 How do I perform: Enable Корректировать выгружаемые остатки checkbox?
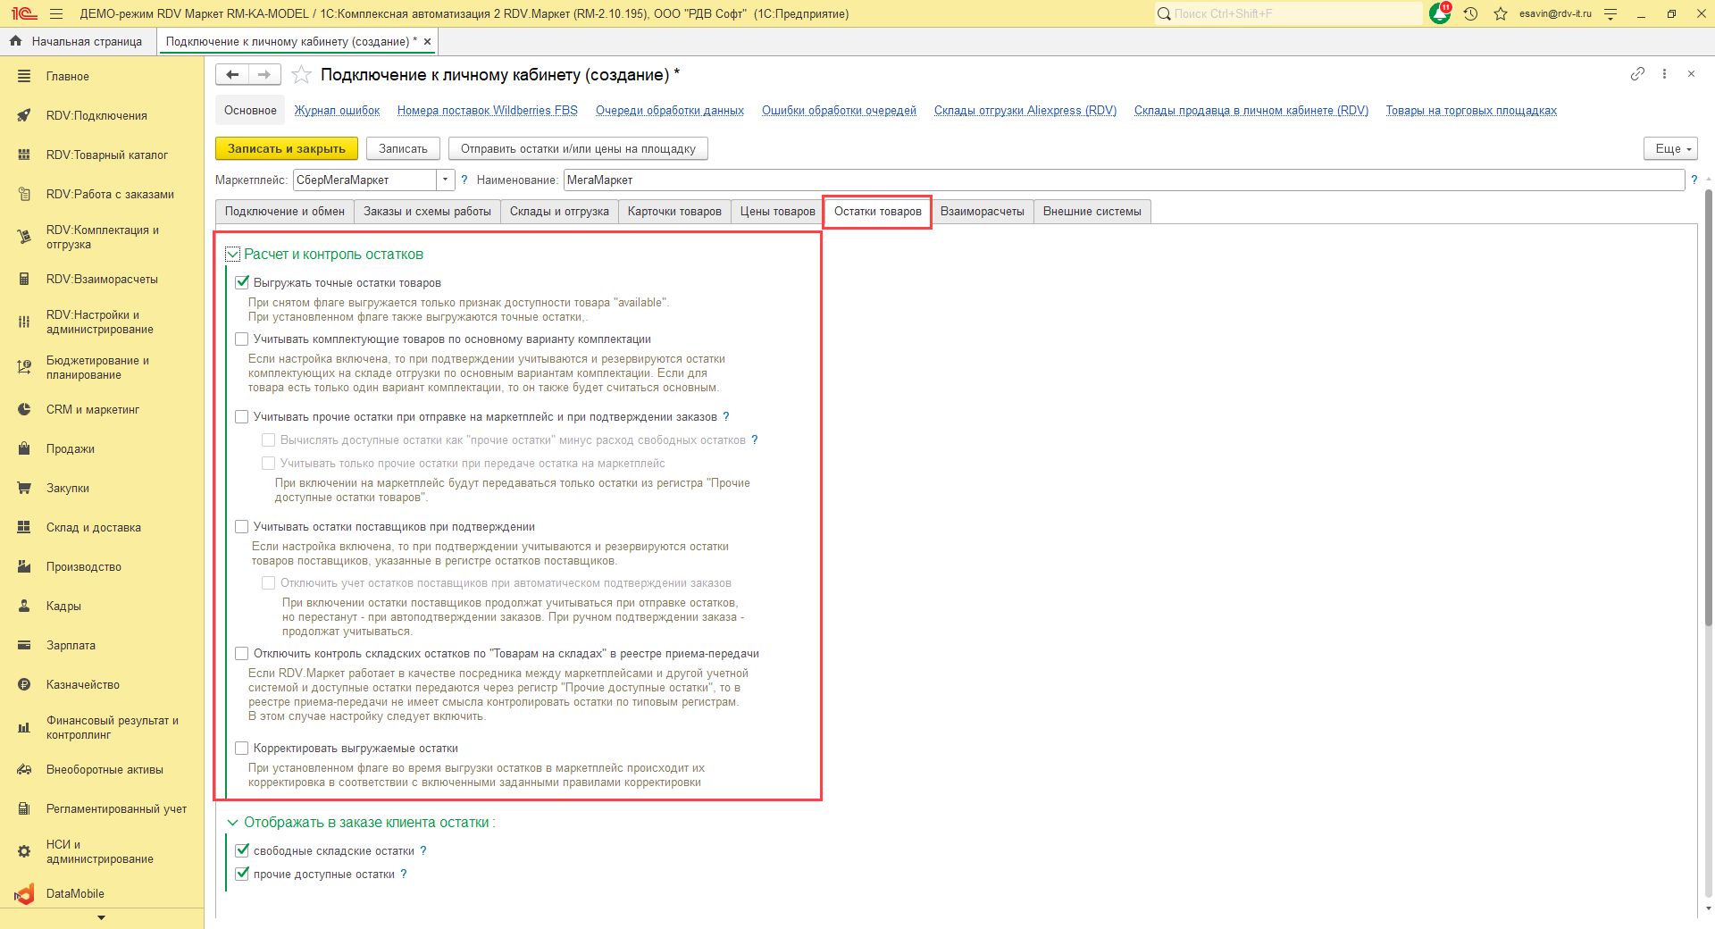(242, 749)
